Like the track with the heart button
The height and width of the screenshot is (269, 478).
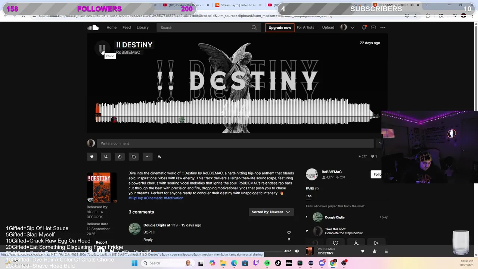(91, 157)
